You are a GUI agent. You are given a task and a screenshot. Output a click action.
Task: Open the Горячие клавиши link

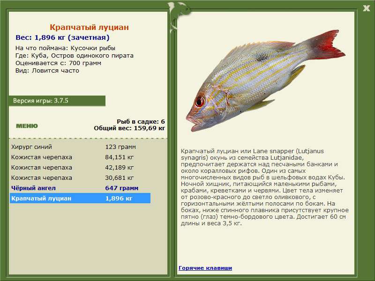pyautogui.click(x=205, y=268)
